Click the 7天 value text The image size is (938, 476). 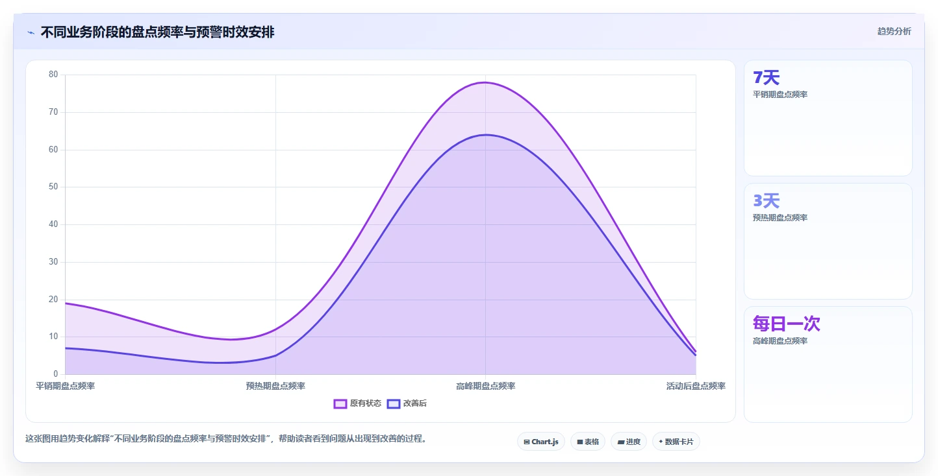(x=766, y=78)
